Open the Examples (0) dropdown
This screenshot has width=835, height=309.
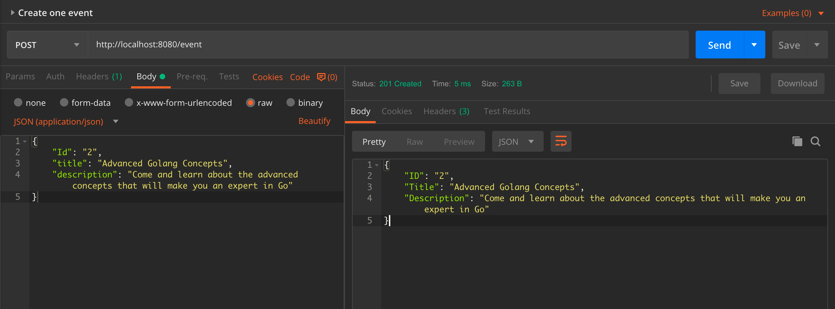click(x=792, y=13)
